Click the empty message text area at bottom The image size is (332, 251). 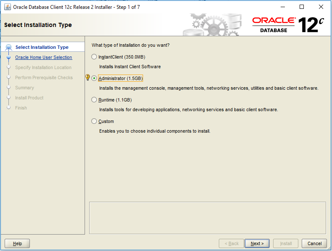(207, 218)
